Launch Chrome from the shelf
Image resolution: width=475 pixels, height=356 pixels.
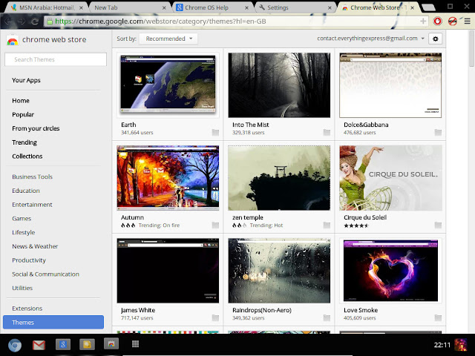click(x=15, y=345)
